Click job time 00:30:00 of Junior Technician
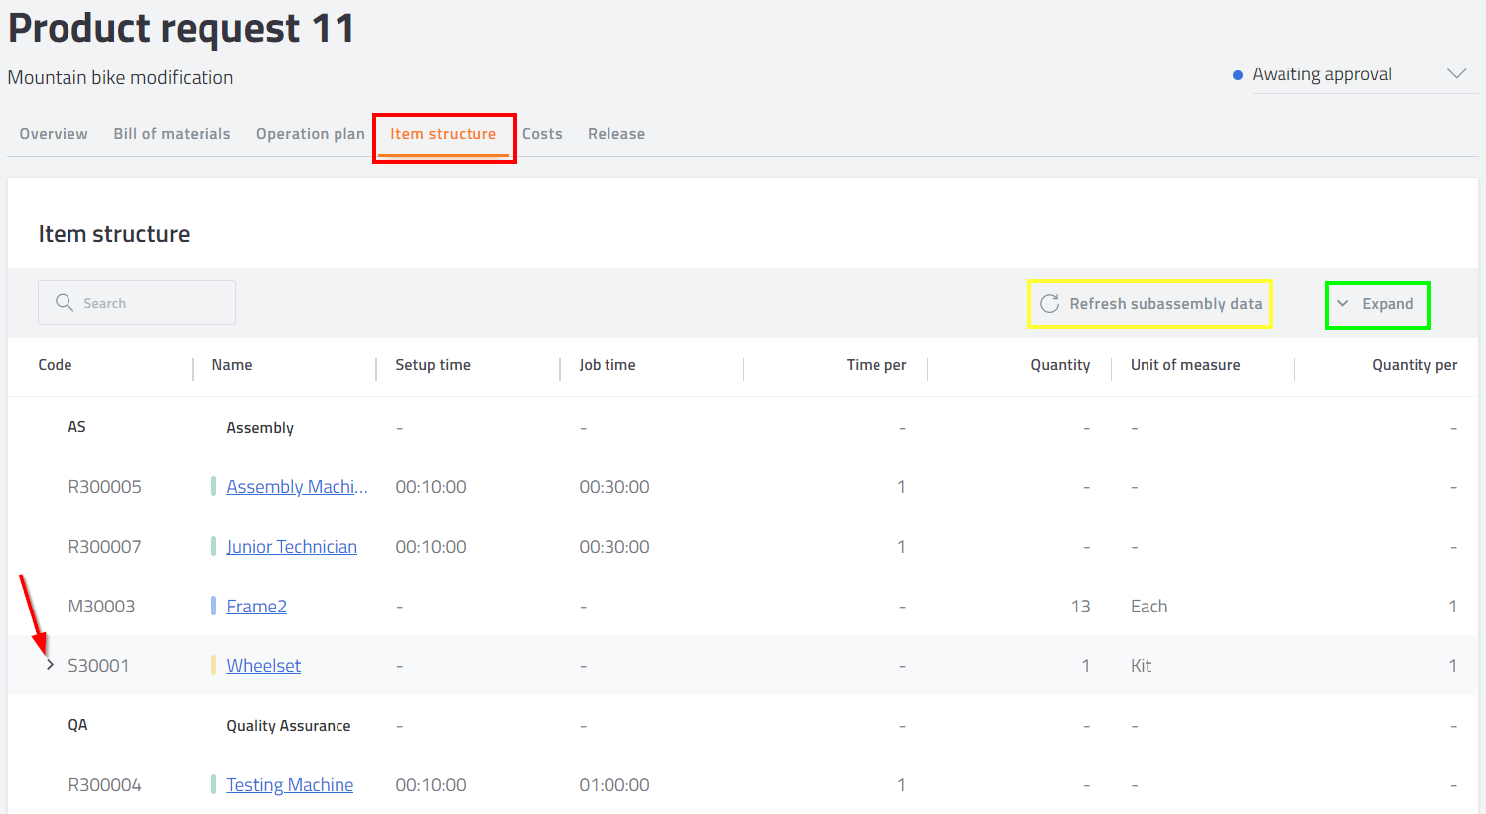1486x814 pixels. 614,547
